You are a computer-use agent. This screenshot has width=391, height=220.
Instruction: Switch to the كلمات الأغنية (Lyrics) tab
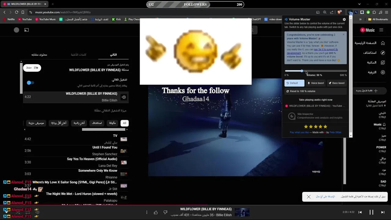tap(79, 54)
